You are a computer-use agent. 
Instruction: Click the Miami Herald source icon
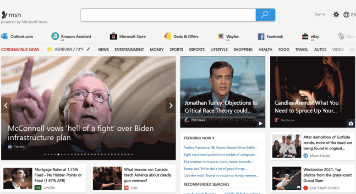(x=306, y=155)
